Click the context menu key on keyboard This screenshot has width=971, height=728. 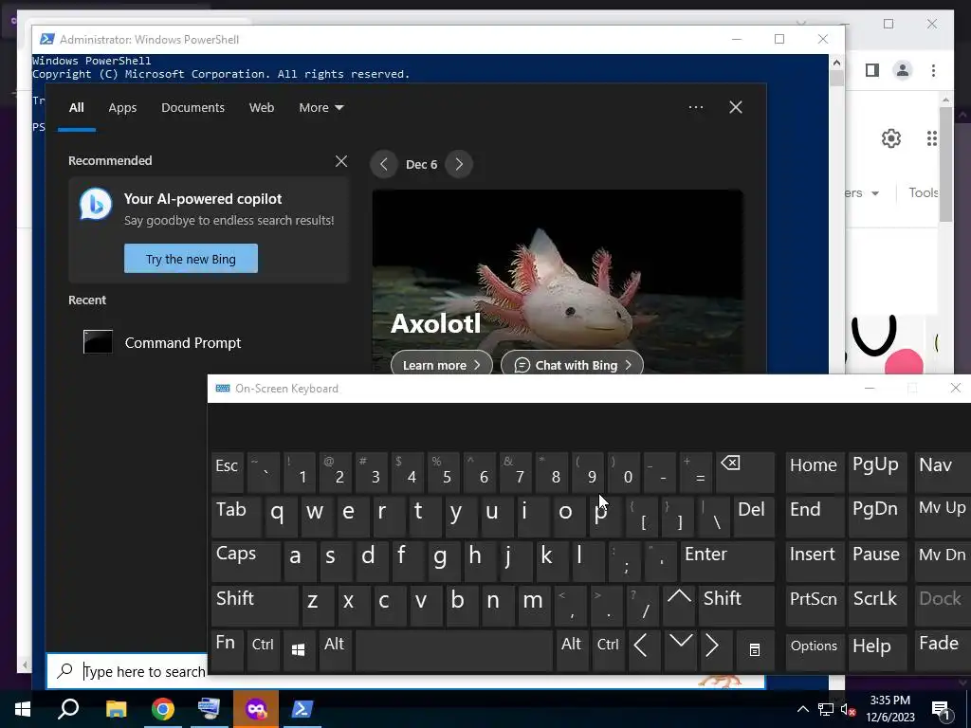pos(754,650)
